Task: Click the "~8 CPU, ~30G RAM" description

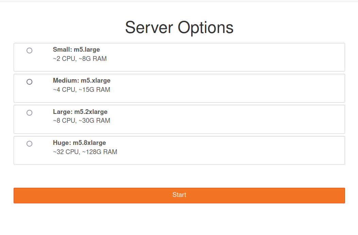Action: click(x=81, y=121)
